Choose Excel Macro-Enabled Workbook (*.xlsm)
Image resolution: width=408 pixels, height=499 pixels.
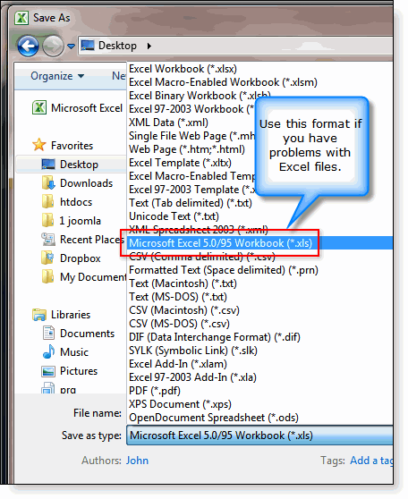(224, 82)
